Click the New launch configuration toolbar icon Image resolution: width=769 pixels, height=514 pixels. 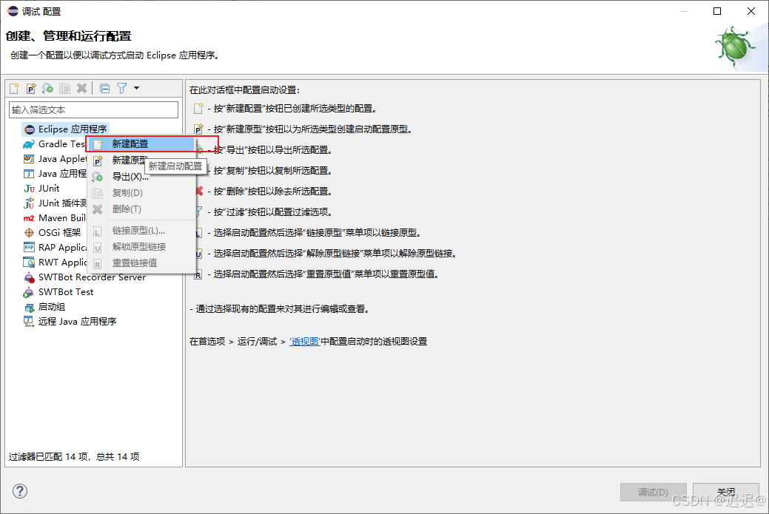click(14, 88)
